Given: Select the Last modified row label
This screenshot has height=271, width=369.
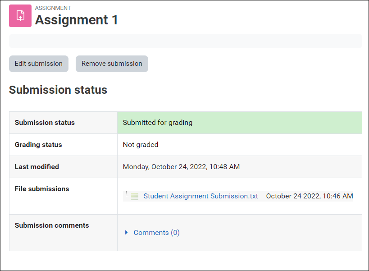Looking at the screenshot, I should click(x=37, y=167).
